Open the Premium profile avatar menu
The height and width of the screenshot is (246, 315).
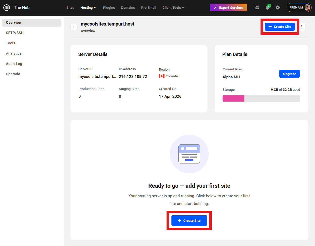[x=299, y=7]
